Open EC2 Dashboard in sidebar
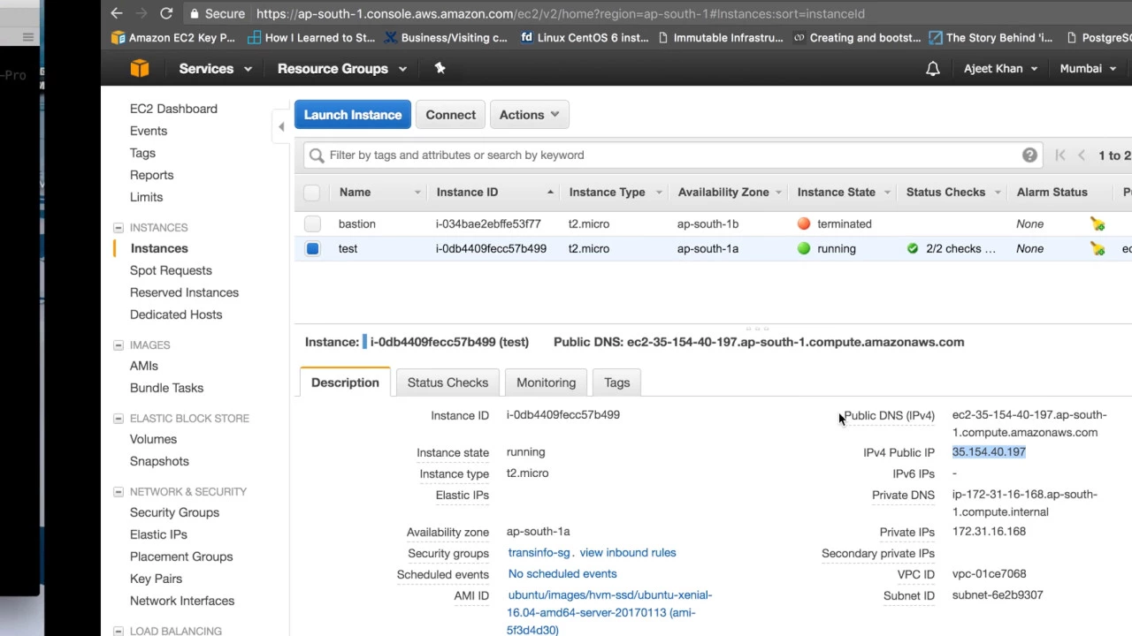Viewport: 1132px width, 636px height. point(173,109)
